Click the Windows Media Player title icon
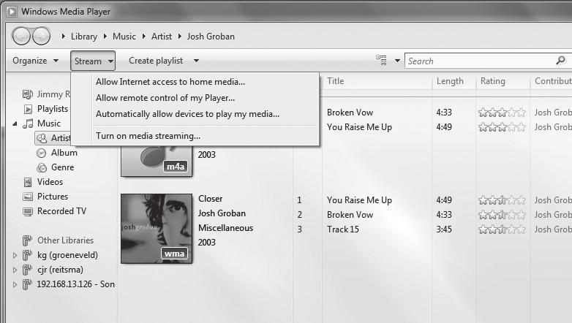Screen dimensions: 572x323 click(12, 12)
